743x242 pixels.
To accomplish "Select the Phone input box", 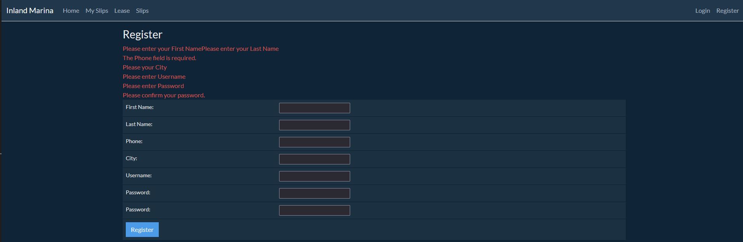I will [x=314, y=142].
